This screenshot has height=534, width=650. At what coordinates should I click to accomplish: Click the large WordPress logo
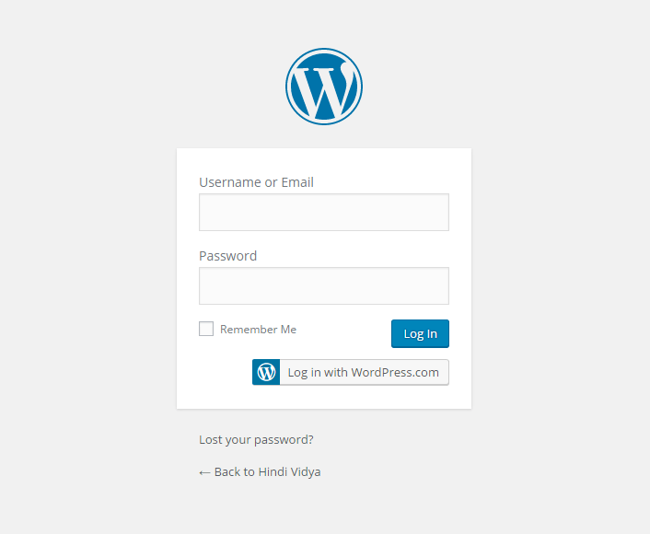tap(324, 87)
